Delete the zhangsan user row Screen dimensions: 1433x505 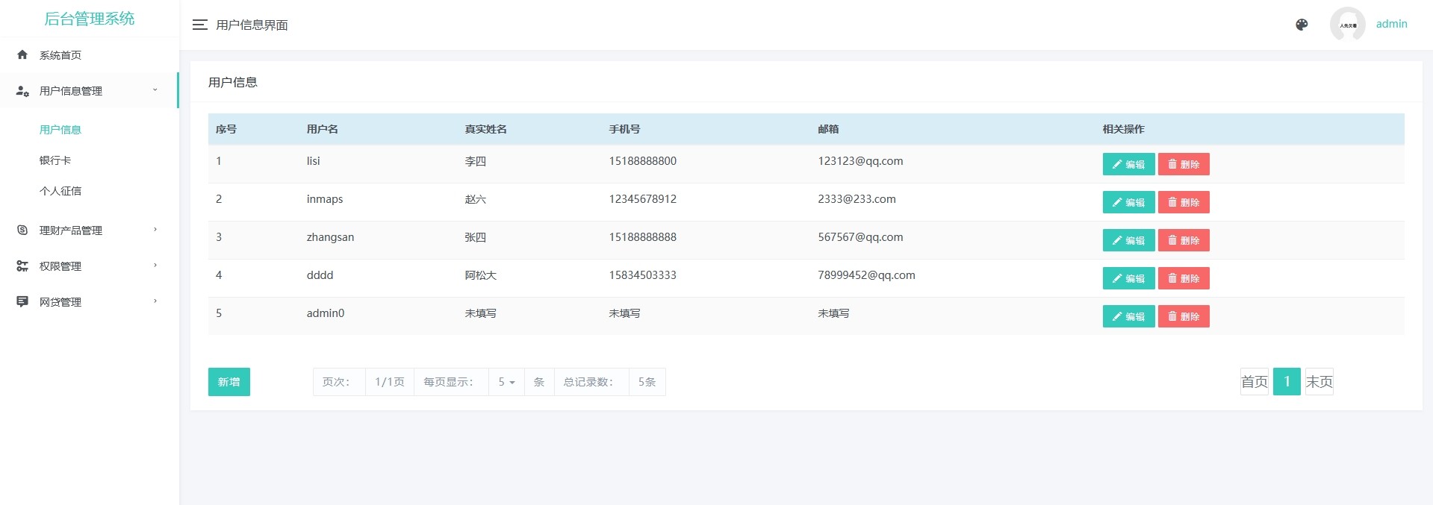[1184, 240]
